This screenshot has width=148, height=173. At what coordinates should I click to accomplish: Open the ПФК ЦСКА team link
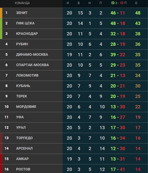(25, 23)
